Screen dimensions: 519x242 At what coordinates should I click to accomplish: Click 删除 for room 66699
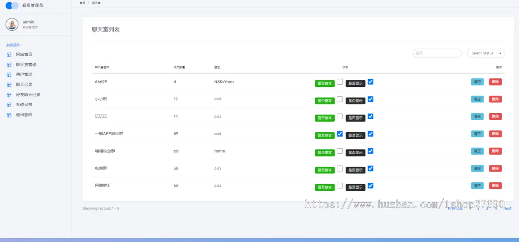(x=495, y=82)
